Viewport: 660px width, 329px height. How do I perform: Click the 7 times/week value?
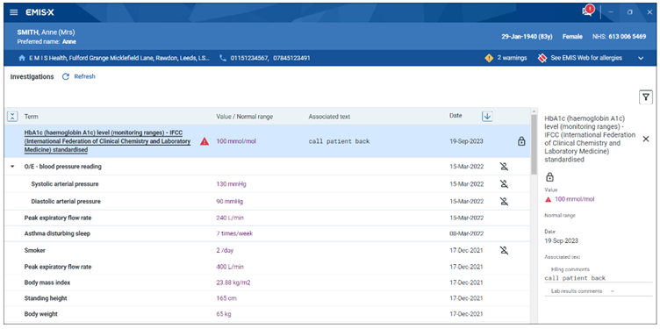point(234,233)
